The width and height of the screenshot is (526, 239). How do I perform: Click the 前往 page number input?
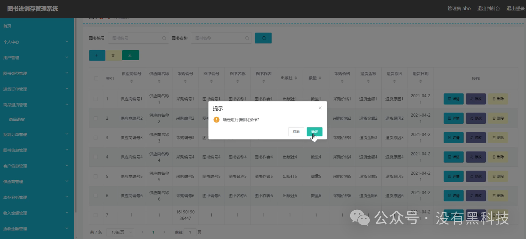tap(190, 232)
